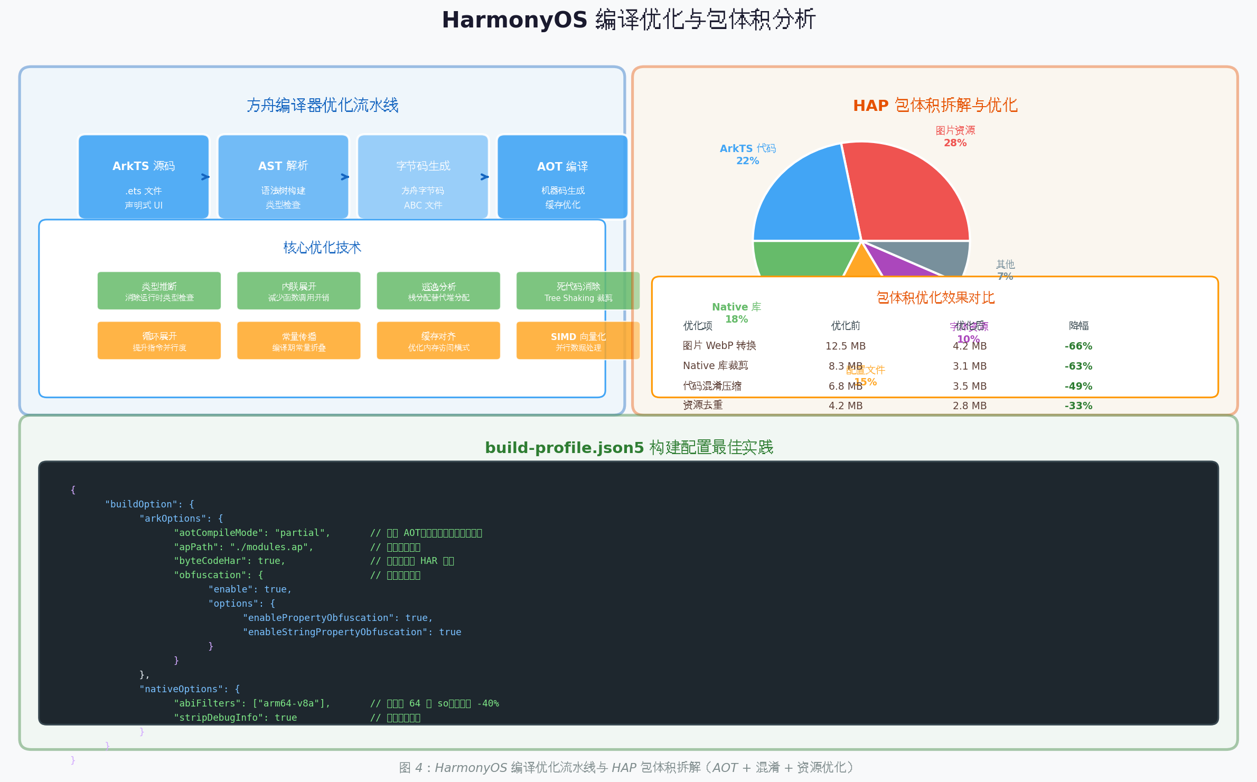Image resolution: width=1257 pixels, height=782 pixels.
Task: Select the AST 解析 pipeline stage box
Action: 283,176
